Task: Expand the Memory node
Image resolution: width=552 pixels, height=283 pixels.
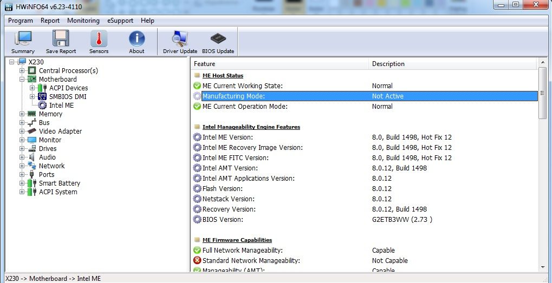Action: [22, 114]
